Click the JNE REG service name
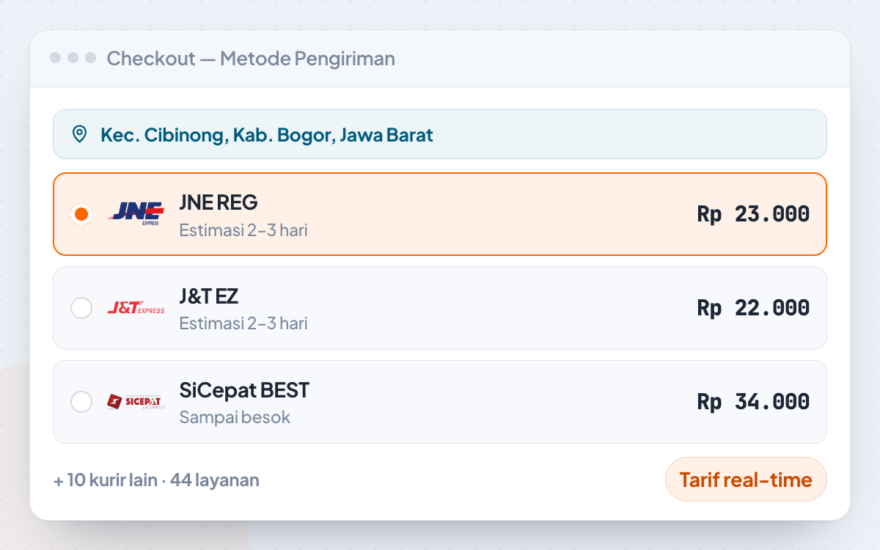 (x=219, y=202)
